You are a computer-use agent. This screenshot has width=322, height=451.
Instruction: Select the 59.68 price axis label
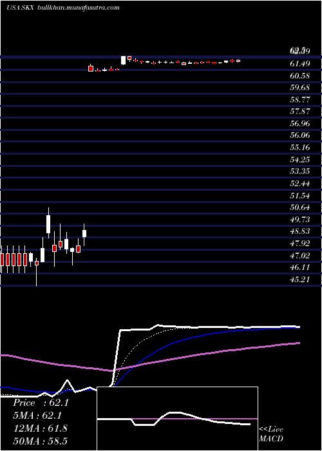point(299,88)
